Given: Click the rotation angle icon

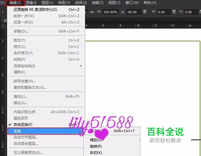Looking at the screenshot, I should 122,12.
